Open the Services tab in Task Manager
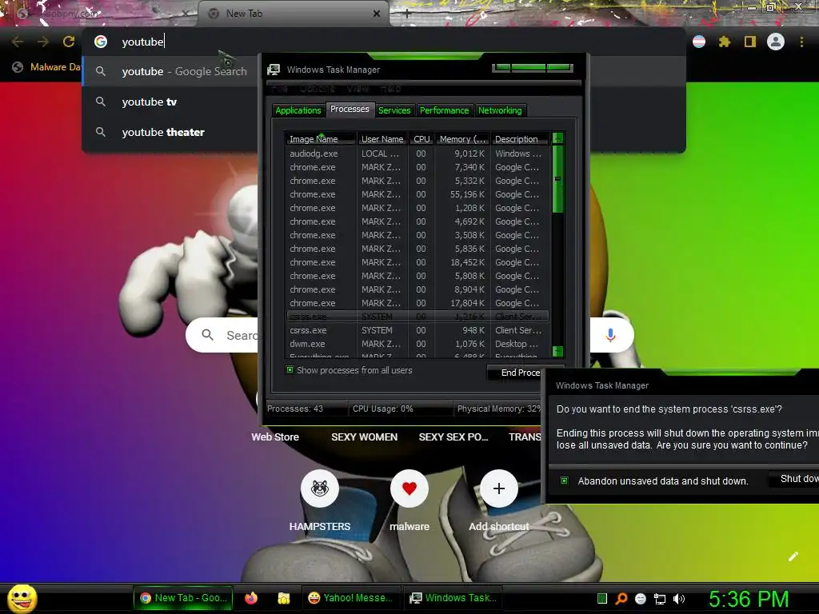The height and width of the screenshot is (614, 819). (394, 110)
